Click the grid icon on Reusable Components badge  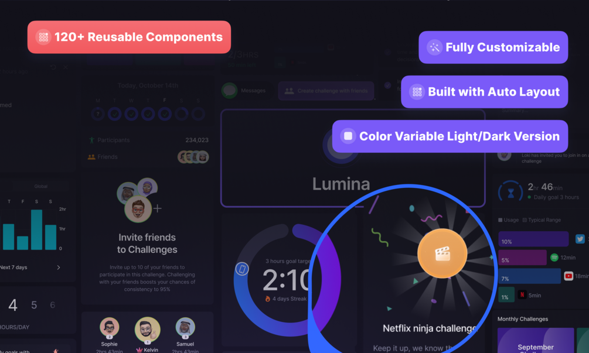(x=43, y=37)
